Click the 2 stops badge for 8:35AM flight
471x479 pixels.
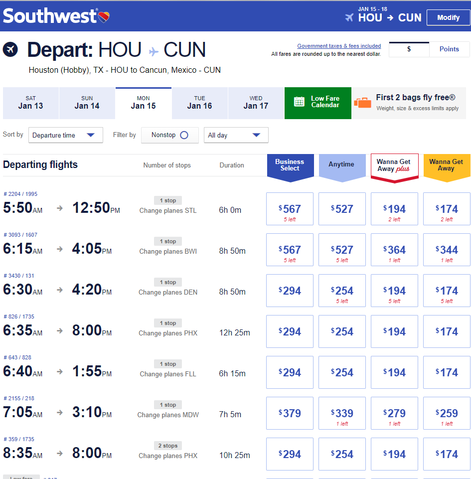coord(167,446)
